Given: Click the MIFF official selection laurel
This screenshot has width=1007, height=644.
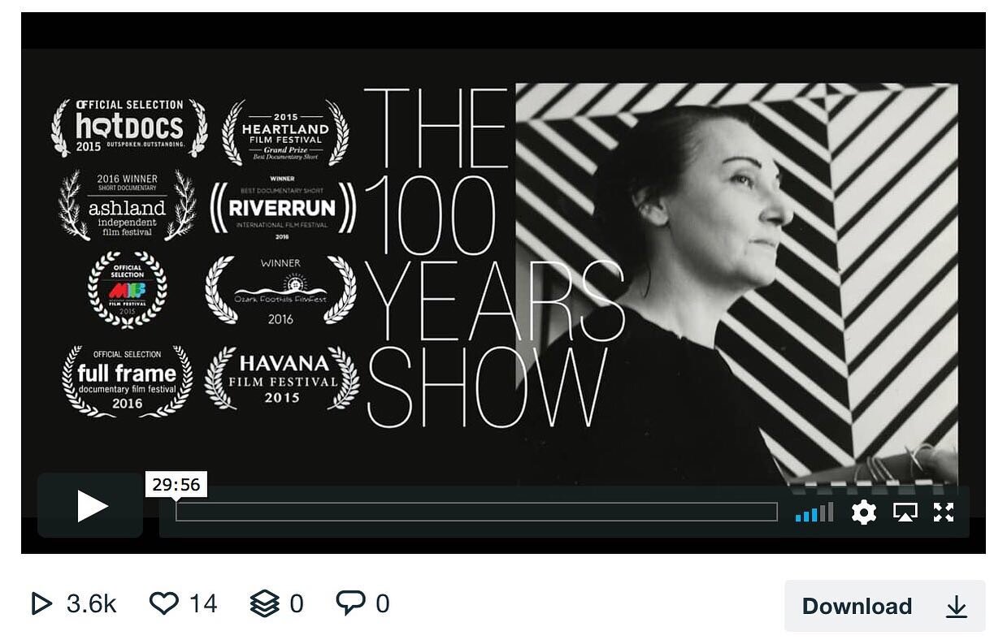Looking at the screenshot, I should tap(127, 290).
